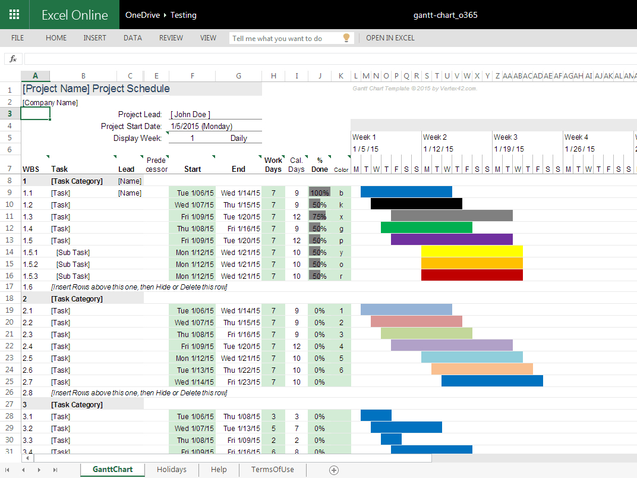The width and height of the screenshot is (637, 478).
Task: Click the Insert Function fx icon
Action: tap(13, 59)
